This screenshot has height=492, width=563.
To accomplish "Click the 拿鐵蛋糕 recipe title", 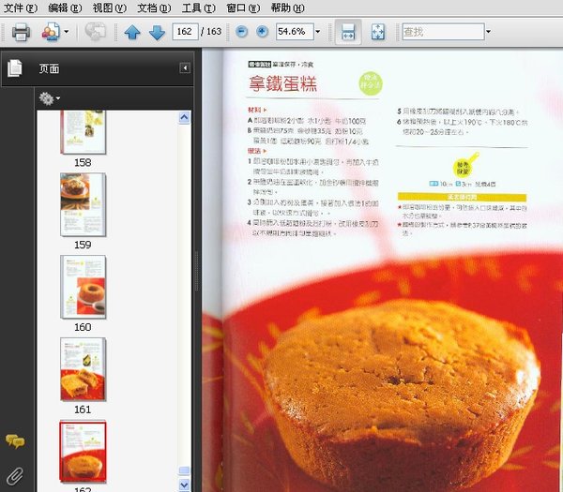I will (x=283, y=84).
